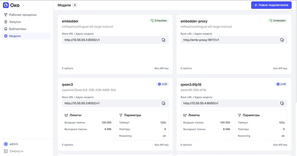Click cyankiwi/Qwen3.6-35B-A3B-AWQ-4bit model name
This screenshot has height=156, width=297.
89,90
